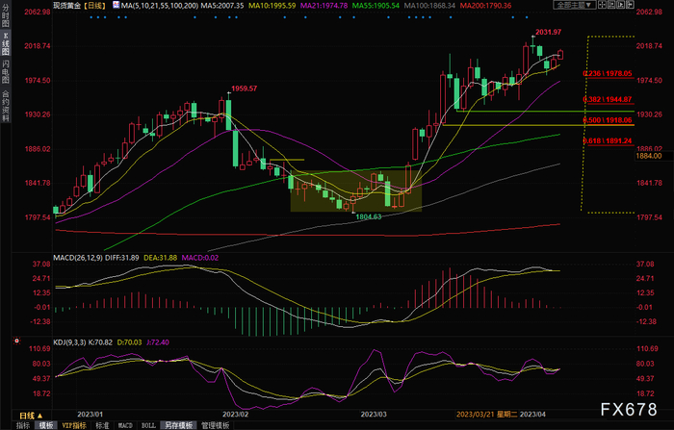Click the 管理模板 button
Screen dimensions: 674x430
point(216,425)
